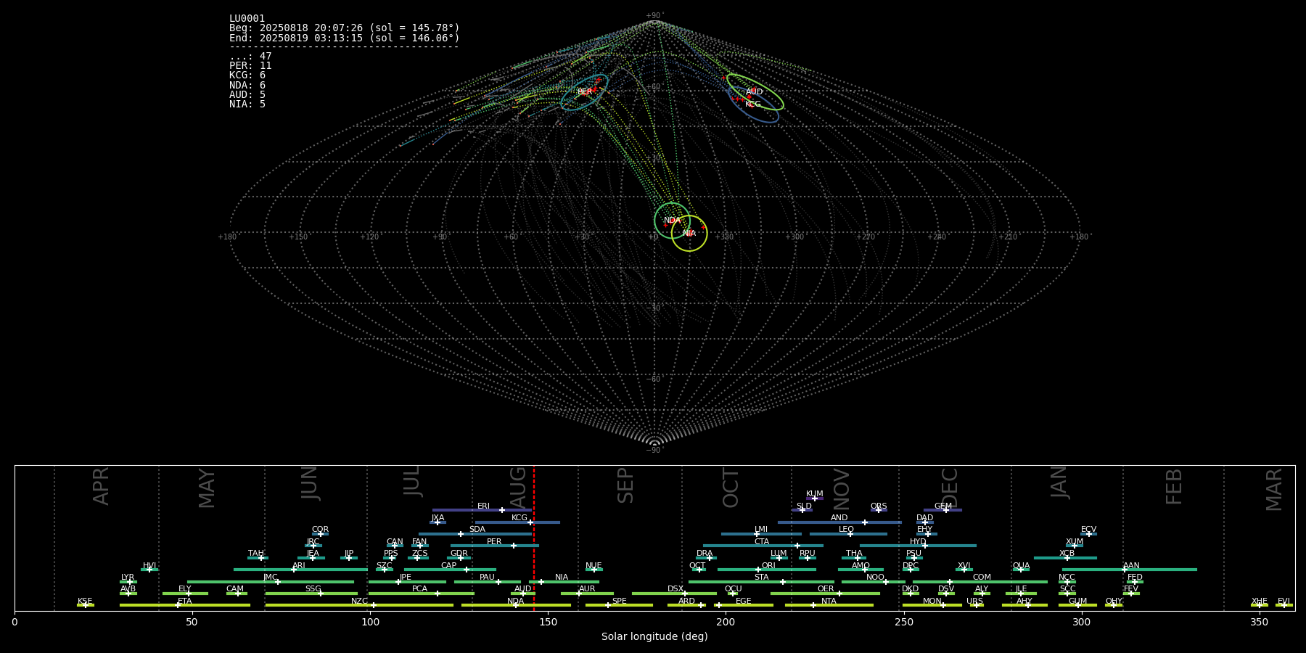Click the NDA radiant label on sky map
The width and height of the screenshot is (1306, 653).
(x=673, y=221)
